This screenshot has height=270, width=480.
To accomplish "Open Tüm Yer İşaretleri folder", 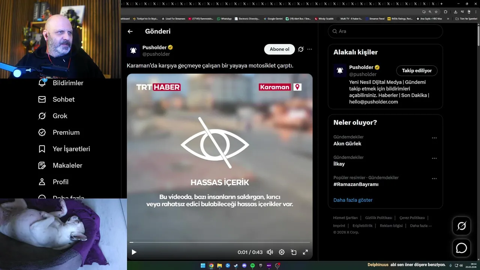I will pos(466,18).
